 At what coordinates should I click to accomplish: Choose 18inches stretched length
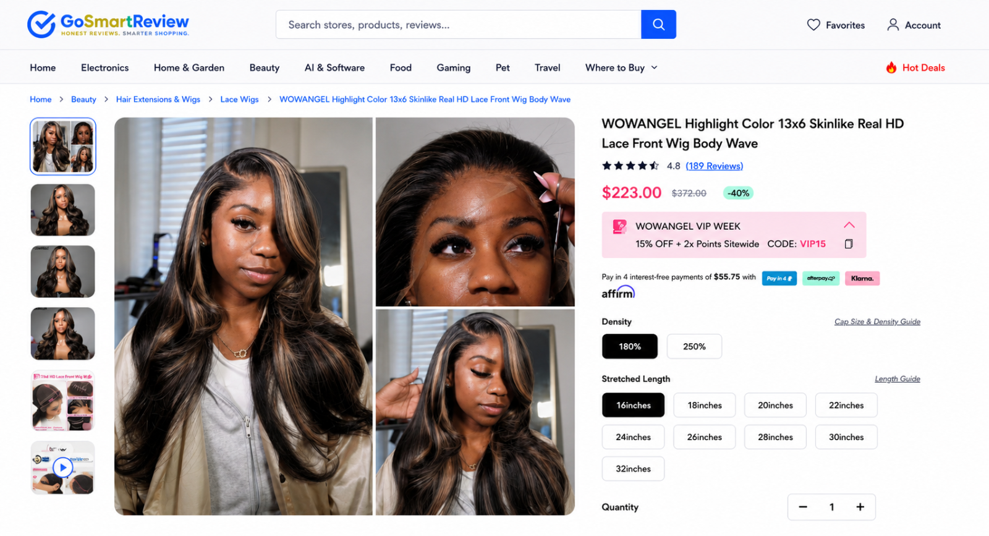tap(705, 405)
